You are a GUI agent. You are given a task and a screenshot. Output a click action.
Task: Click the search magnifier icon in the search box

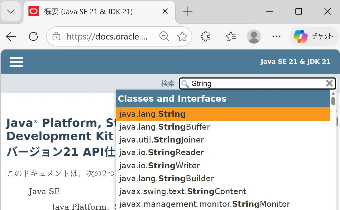coord(185,84)
